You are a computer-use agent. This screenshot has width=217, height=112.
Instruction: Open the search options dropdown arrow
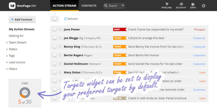(x=123, y=5)
